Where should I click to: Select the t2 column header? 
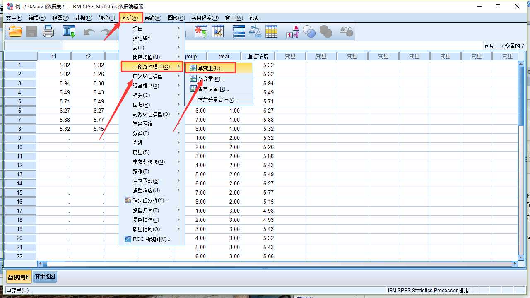pos(88,56)
